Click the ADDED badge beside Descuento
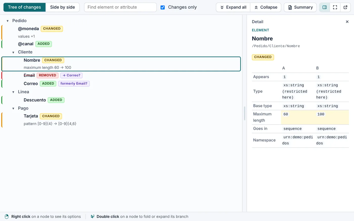This screenshot has width=354, height=221. [x=56, y=100]
